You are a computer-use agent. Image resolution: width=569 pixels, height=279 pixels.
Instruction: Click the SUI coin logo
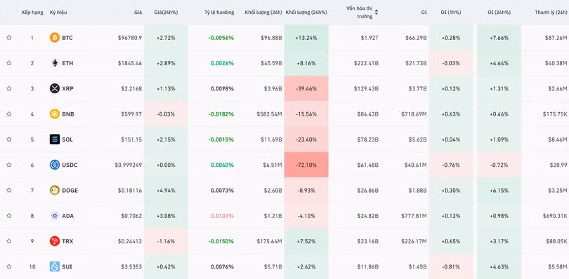click(x=55, y=266)
